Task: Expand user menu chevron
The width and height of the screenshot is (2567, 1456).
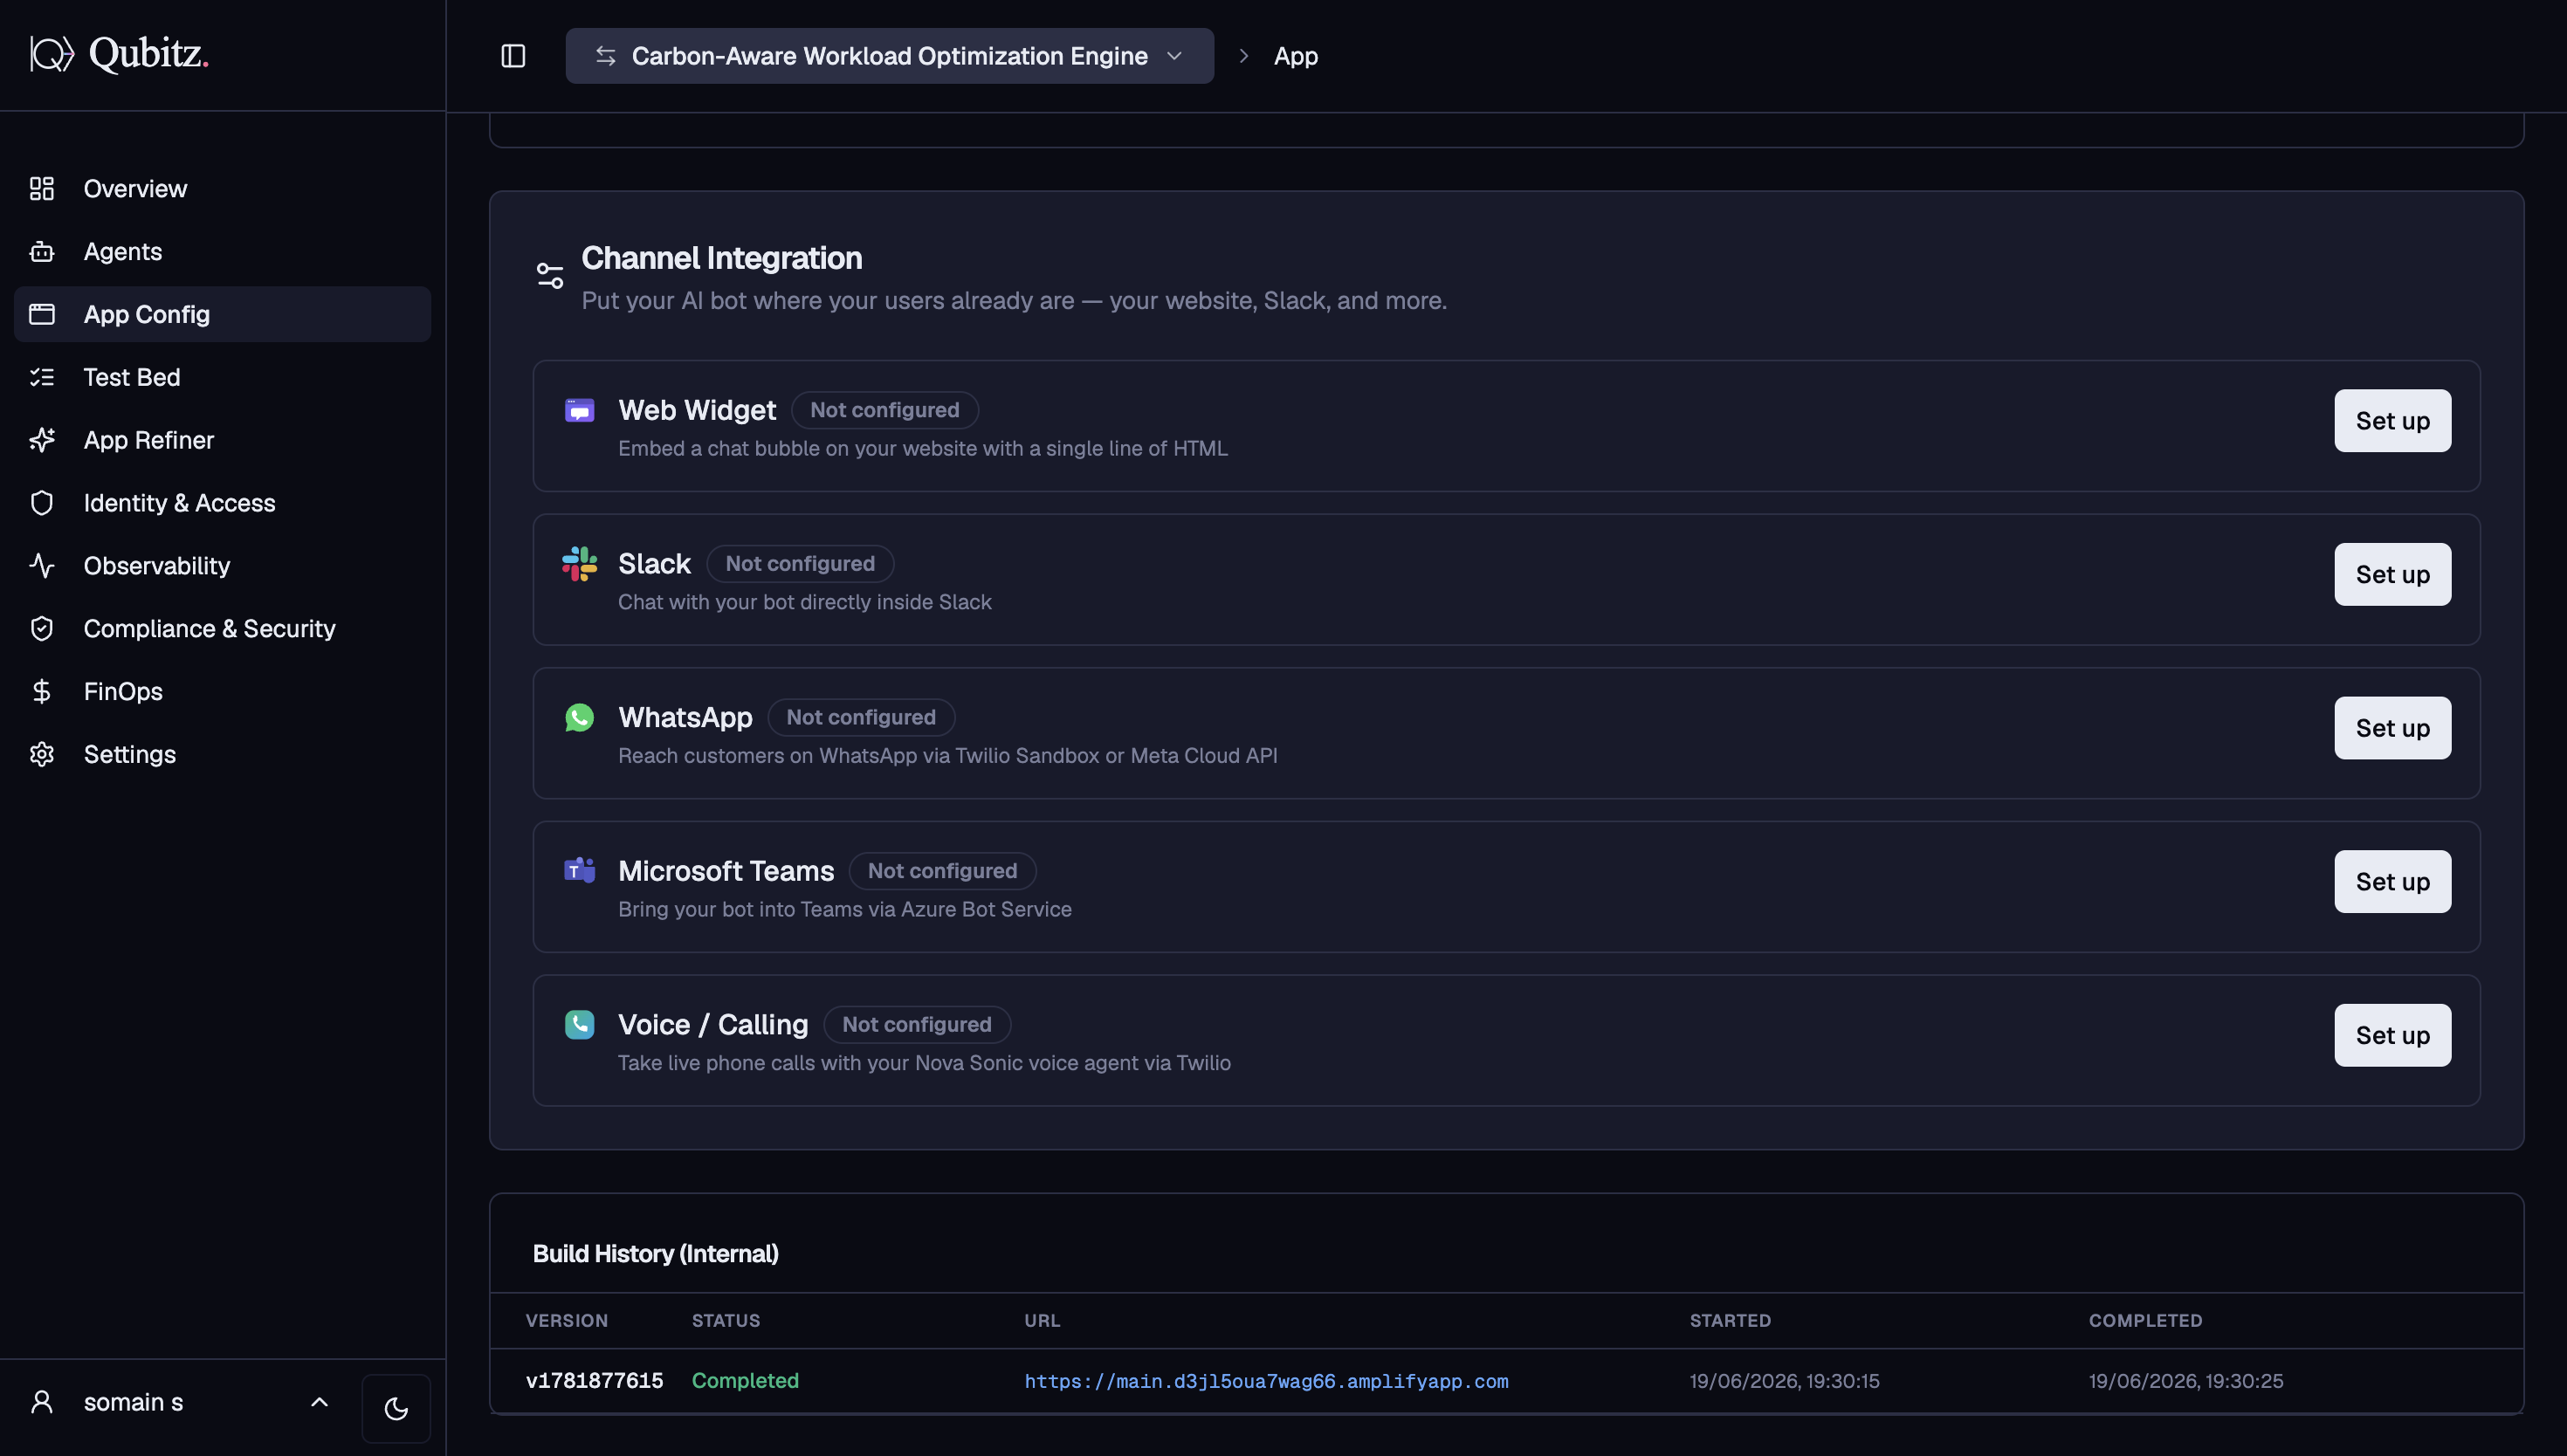Action: click(320, 1403)
